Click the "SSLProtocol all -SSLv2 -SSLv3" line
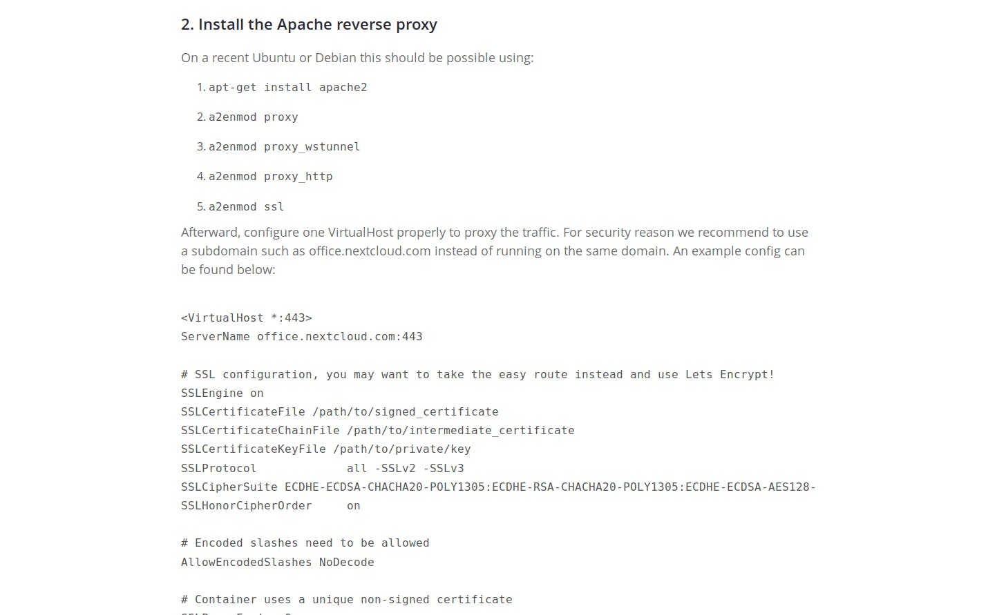Screen dimensions: 997x615 [322, 469]
